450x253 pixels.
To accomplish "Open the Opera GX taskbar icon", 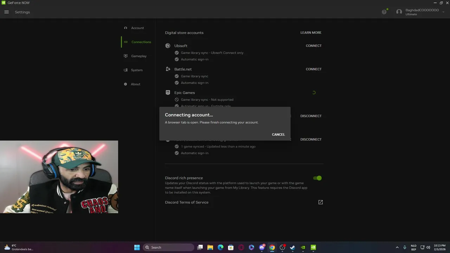I will coord(241,247).
